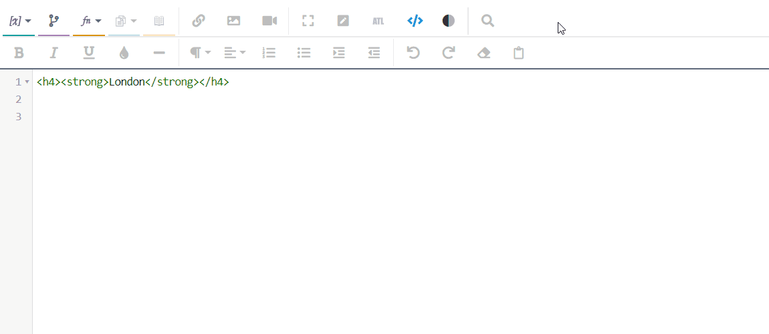This screenshot has height=334, width=769.
Task: Click the pencil edit square icon
Action: [x=343, y=21]
